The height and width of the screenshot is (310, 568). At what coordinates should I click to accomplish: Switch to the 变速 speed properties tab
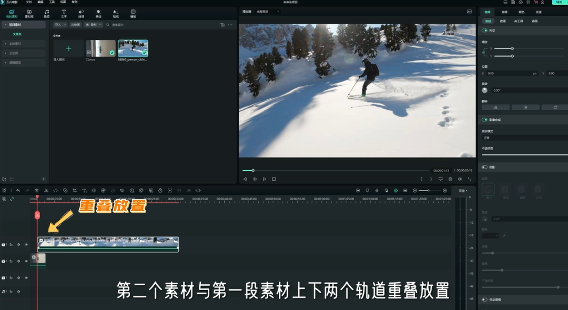pos(539,12)
